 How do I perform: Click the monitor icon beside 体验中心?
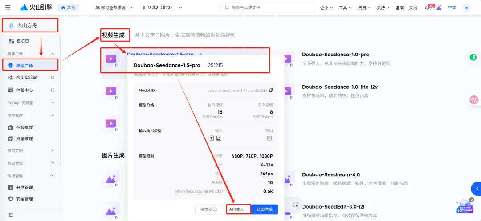(x=53, y=90)
